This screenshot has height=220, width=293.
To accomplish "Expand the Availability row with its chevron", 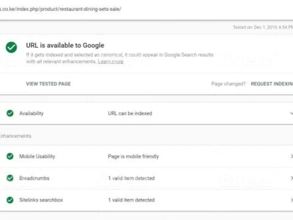I will pos(292,113).
